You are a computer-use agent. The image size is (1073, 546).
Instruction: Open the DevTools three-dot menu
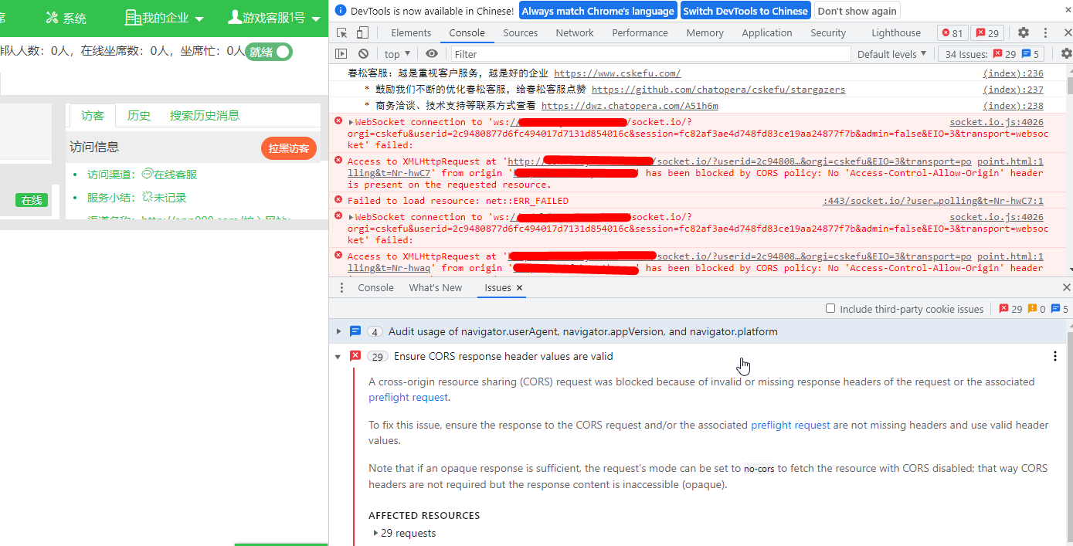tap(1045, 32)
